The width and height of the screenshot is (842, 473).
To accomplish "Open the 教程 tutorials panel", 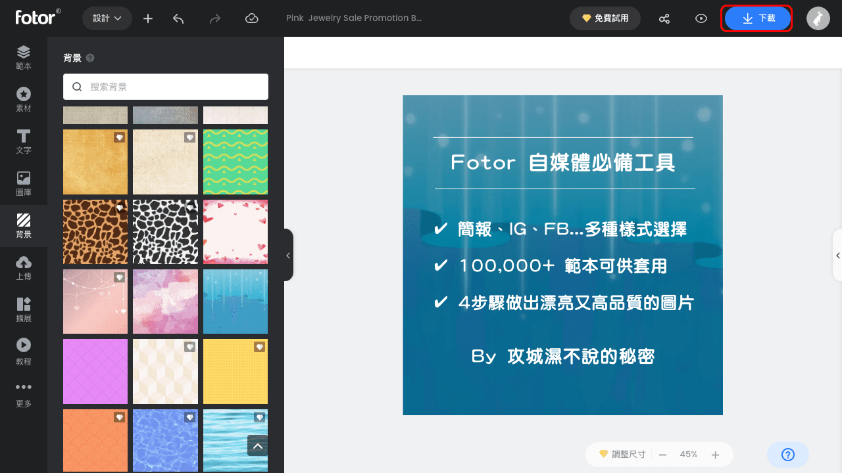I will coord(24,352).
